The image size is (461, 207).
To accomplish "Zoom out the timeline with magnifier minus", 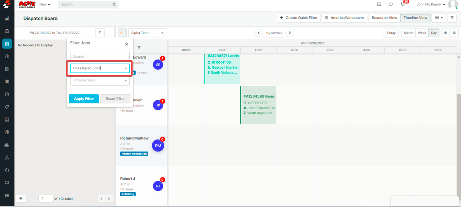I will (x=454, y=33).
